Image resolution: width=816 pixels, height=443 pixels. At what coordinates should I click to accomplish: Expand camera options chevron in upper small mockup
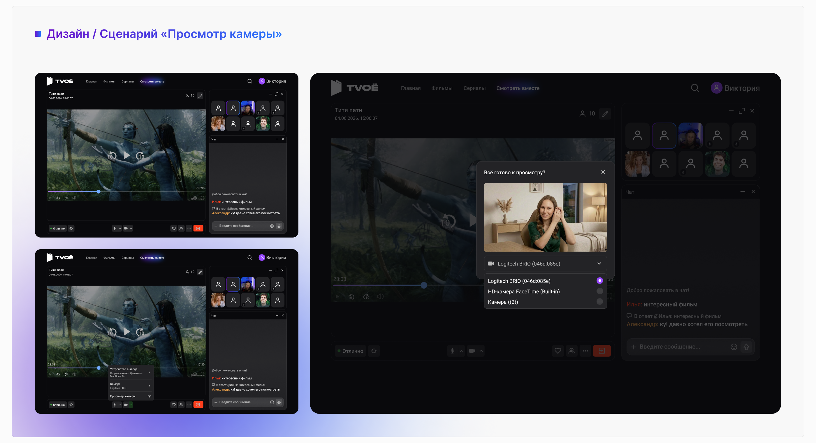[131, 228]
